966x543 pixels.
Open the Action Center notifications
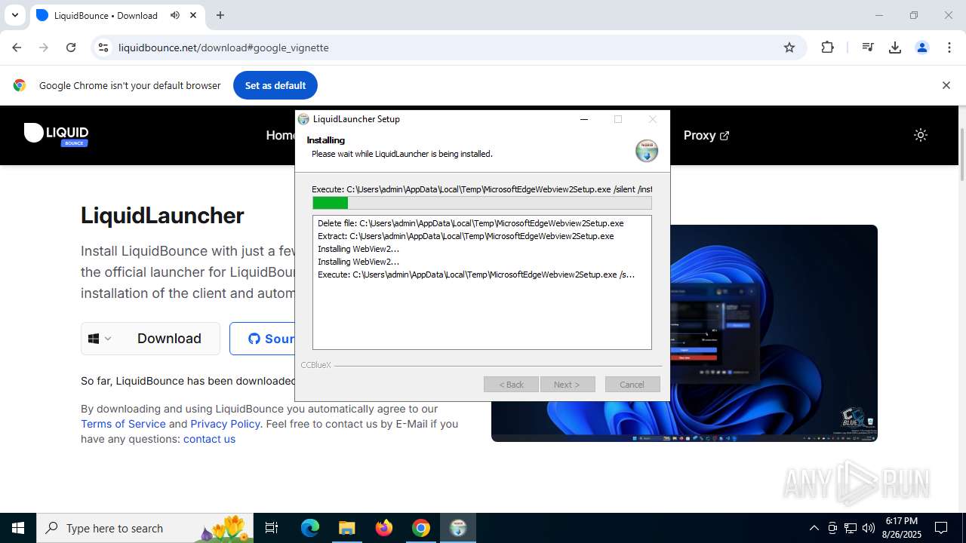pos(941,528)
